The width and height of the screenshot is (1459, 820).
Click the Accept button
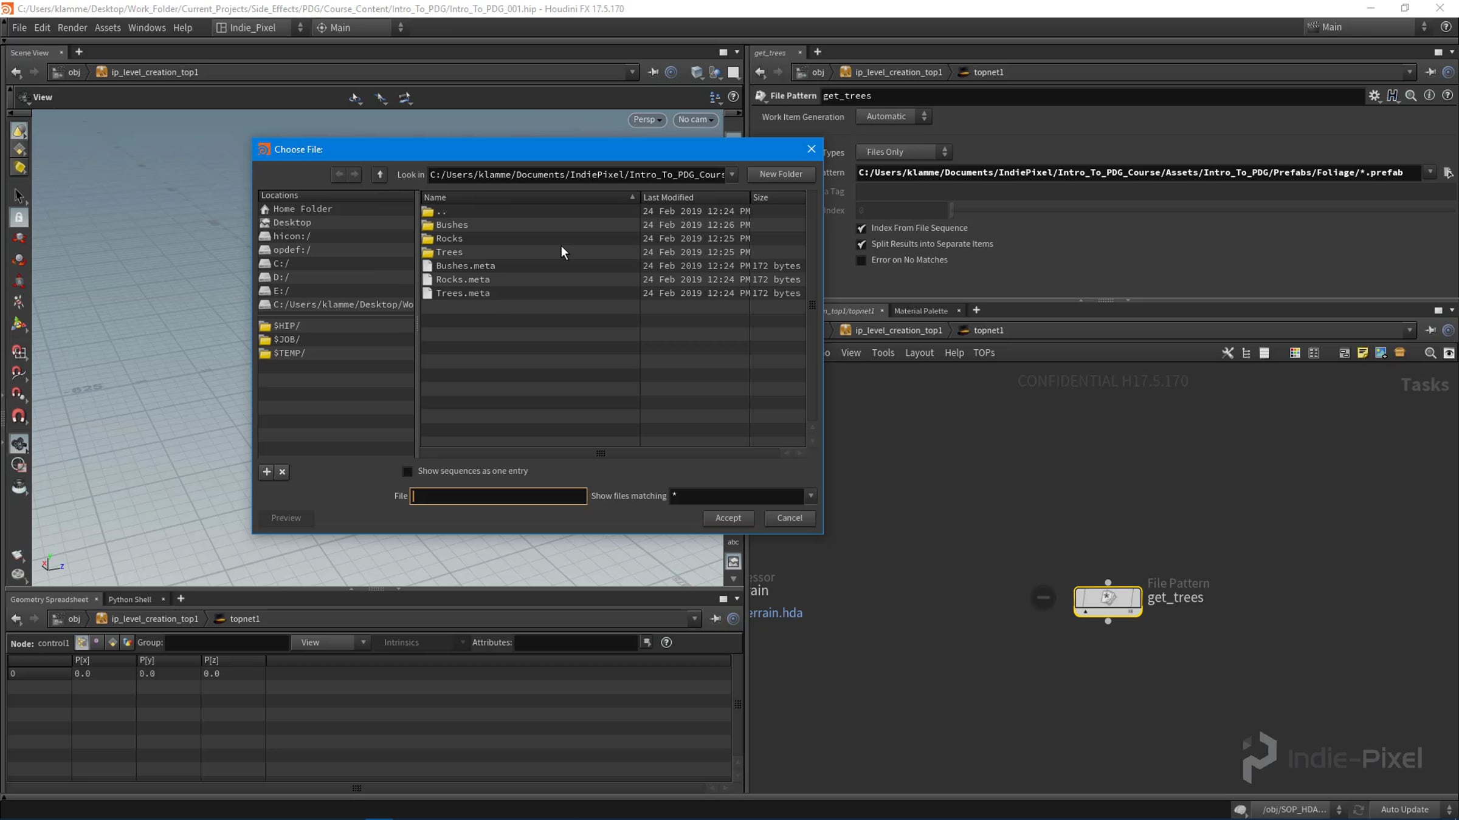(x=728, y=518)
